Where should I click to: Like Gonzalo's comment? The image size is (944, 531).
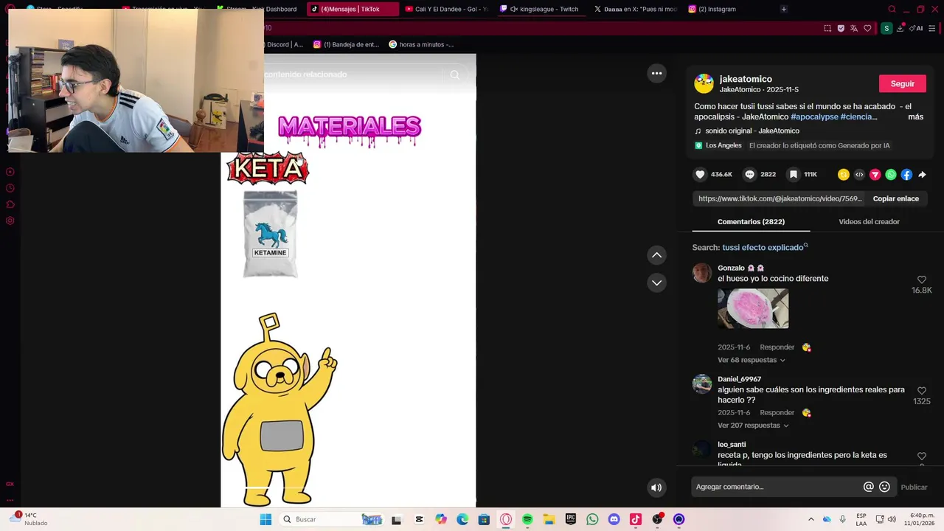click(x=921, y=280)
